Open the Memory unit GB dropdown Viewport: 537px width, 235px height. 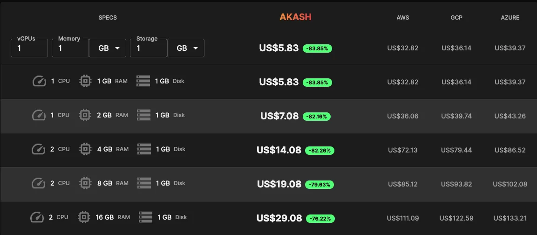coord(108,48)
